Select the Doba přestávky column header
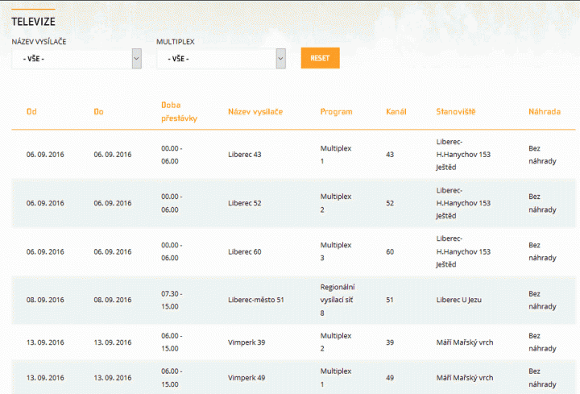This screenshot has height=394, width=580. coord(179,111)
